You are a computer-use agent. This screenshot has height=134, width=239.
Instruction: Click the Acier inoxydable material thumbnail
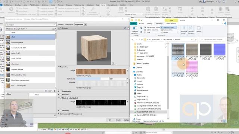[x=8, y=42]
